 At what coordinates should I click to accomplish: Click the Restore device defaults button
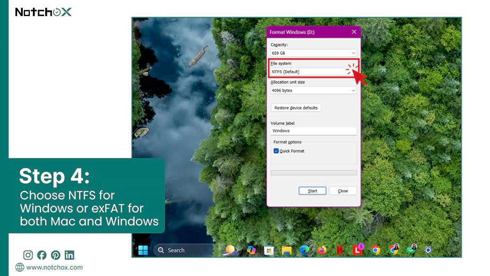pyautogui.click(x=296, y=108)
